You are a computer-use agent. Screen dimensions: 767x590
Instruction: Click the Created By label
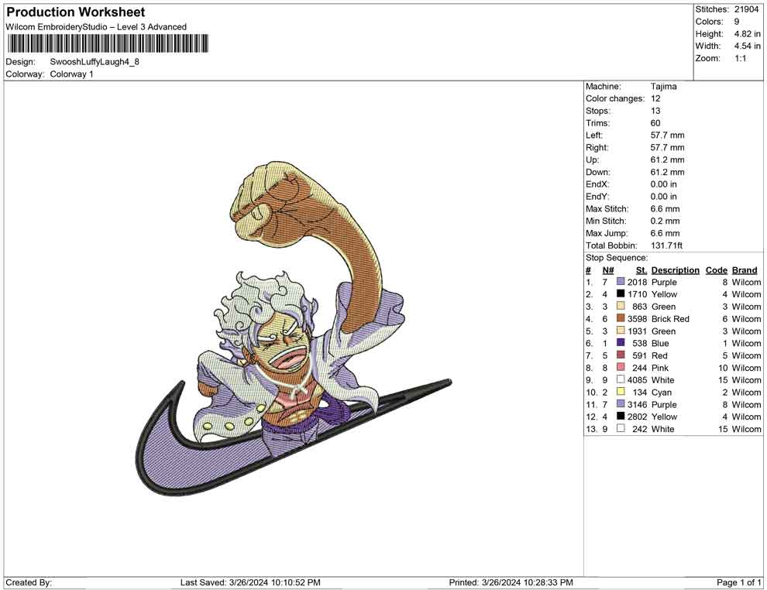coord(29,582)
